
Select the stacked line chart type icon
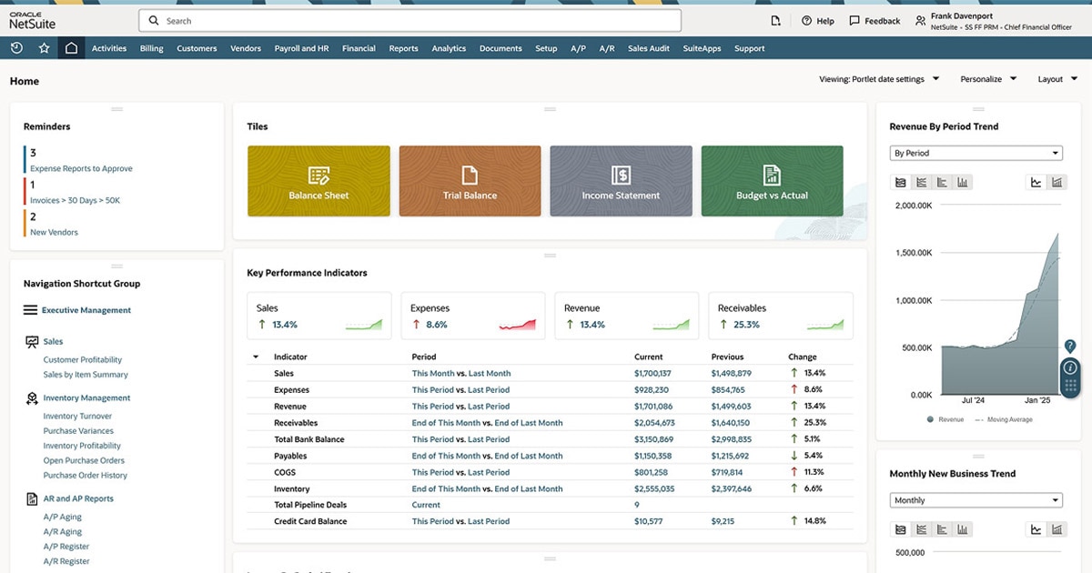(921, 181)
